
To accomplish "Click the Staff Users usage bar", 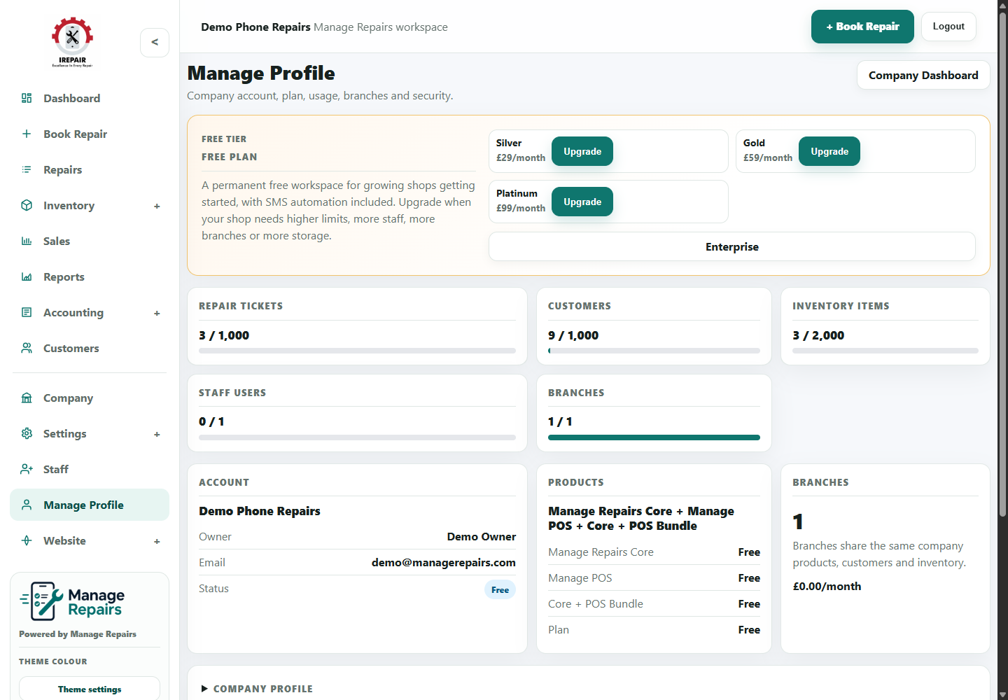I will [357, 437].
